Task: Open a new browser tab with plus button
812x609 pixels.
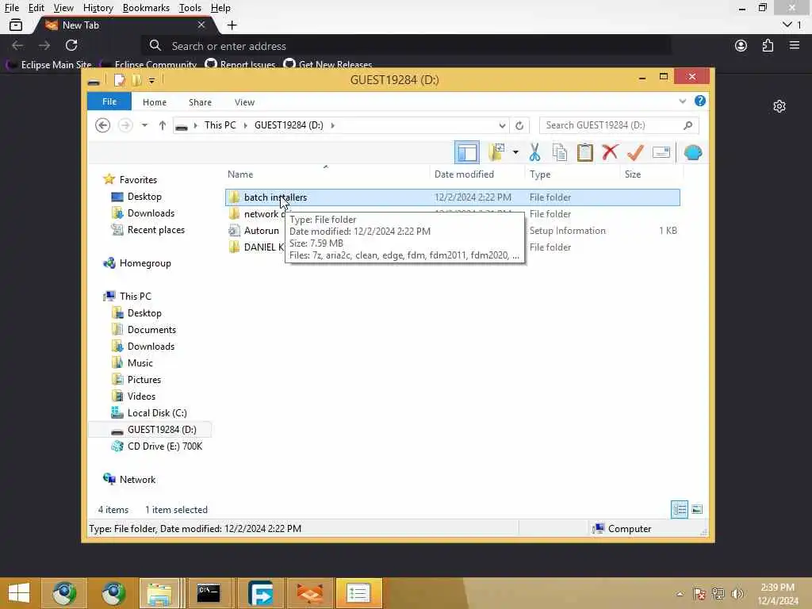Action: coord(232,25)
